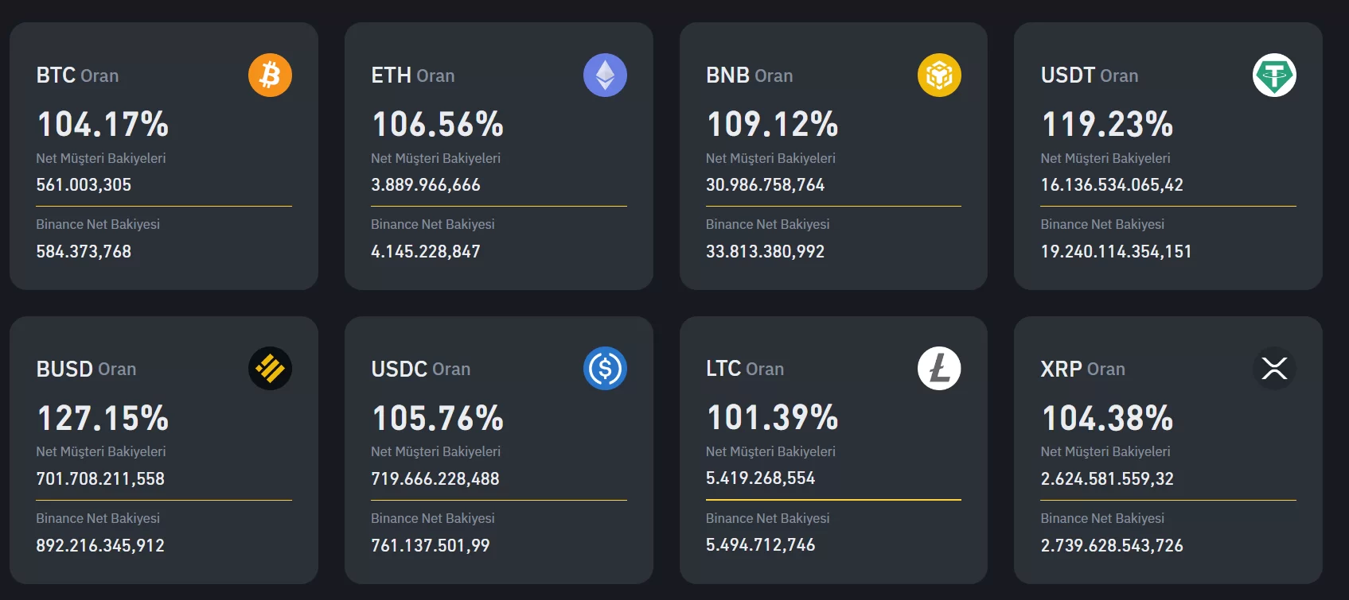The width and height of the screenshot is (1349, 600).
Task: Select the ETH Oran title
Action: click(412, 75)
